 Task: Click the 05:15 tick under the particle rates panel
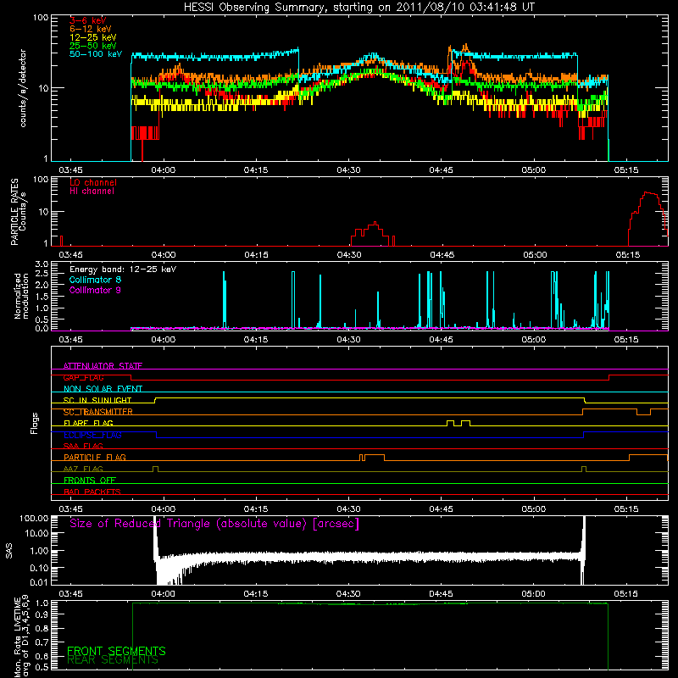tap(628, 255)
